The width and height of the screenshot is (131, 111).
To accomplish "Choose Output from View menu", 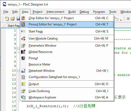I will click(x=67, y=84).
